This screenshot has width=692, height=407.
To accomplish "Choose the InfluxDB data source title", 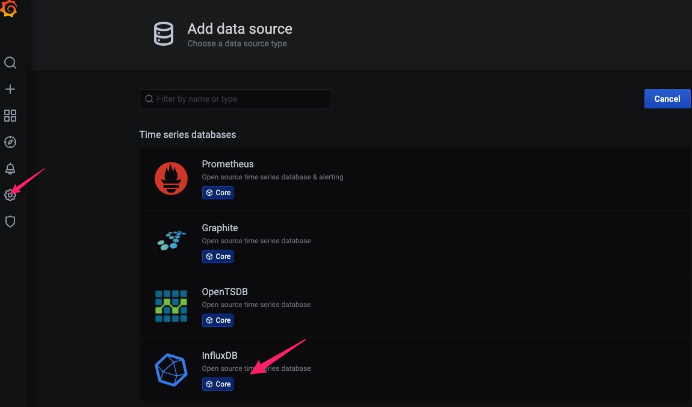I will pos(220,355).
